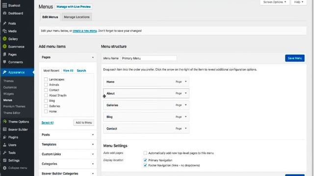
Task: Click the Add to Menu button
Action: coord(84,123)
